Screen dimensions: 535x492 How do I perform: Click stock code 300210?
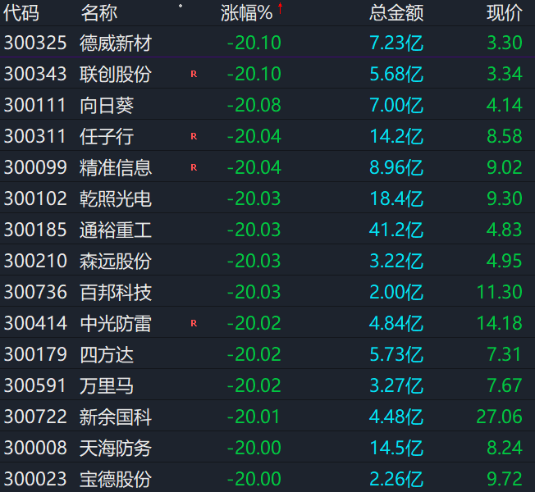coord(35,261)
